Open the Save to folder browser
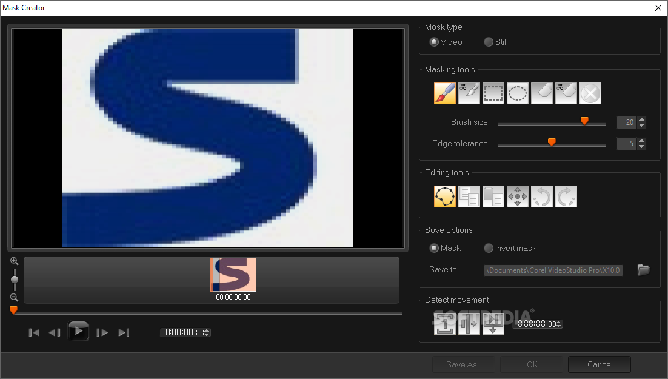 coord(643,270)
